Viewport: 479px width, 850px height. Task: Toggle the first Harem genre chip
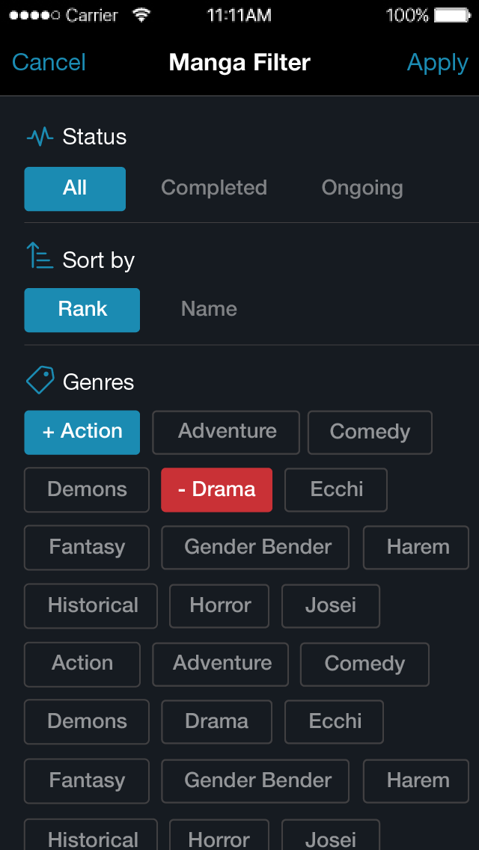(x=418, y=548)
